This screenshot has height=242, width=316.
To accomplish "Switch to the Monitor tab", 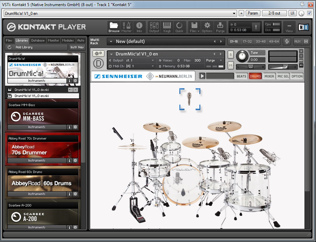I will tap(54, 40).
